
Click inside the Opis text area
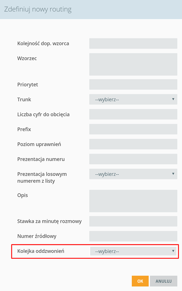click(x=133, y=201)
